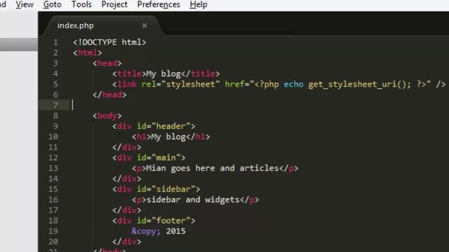Screen dimensions: 449x252
Task: Click the title tag with My blog
Action: 166,73
